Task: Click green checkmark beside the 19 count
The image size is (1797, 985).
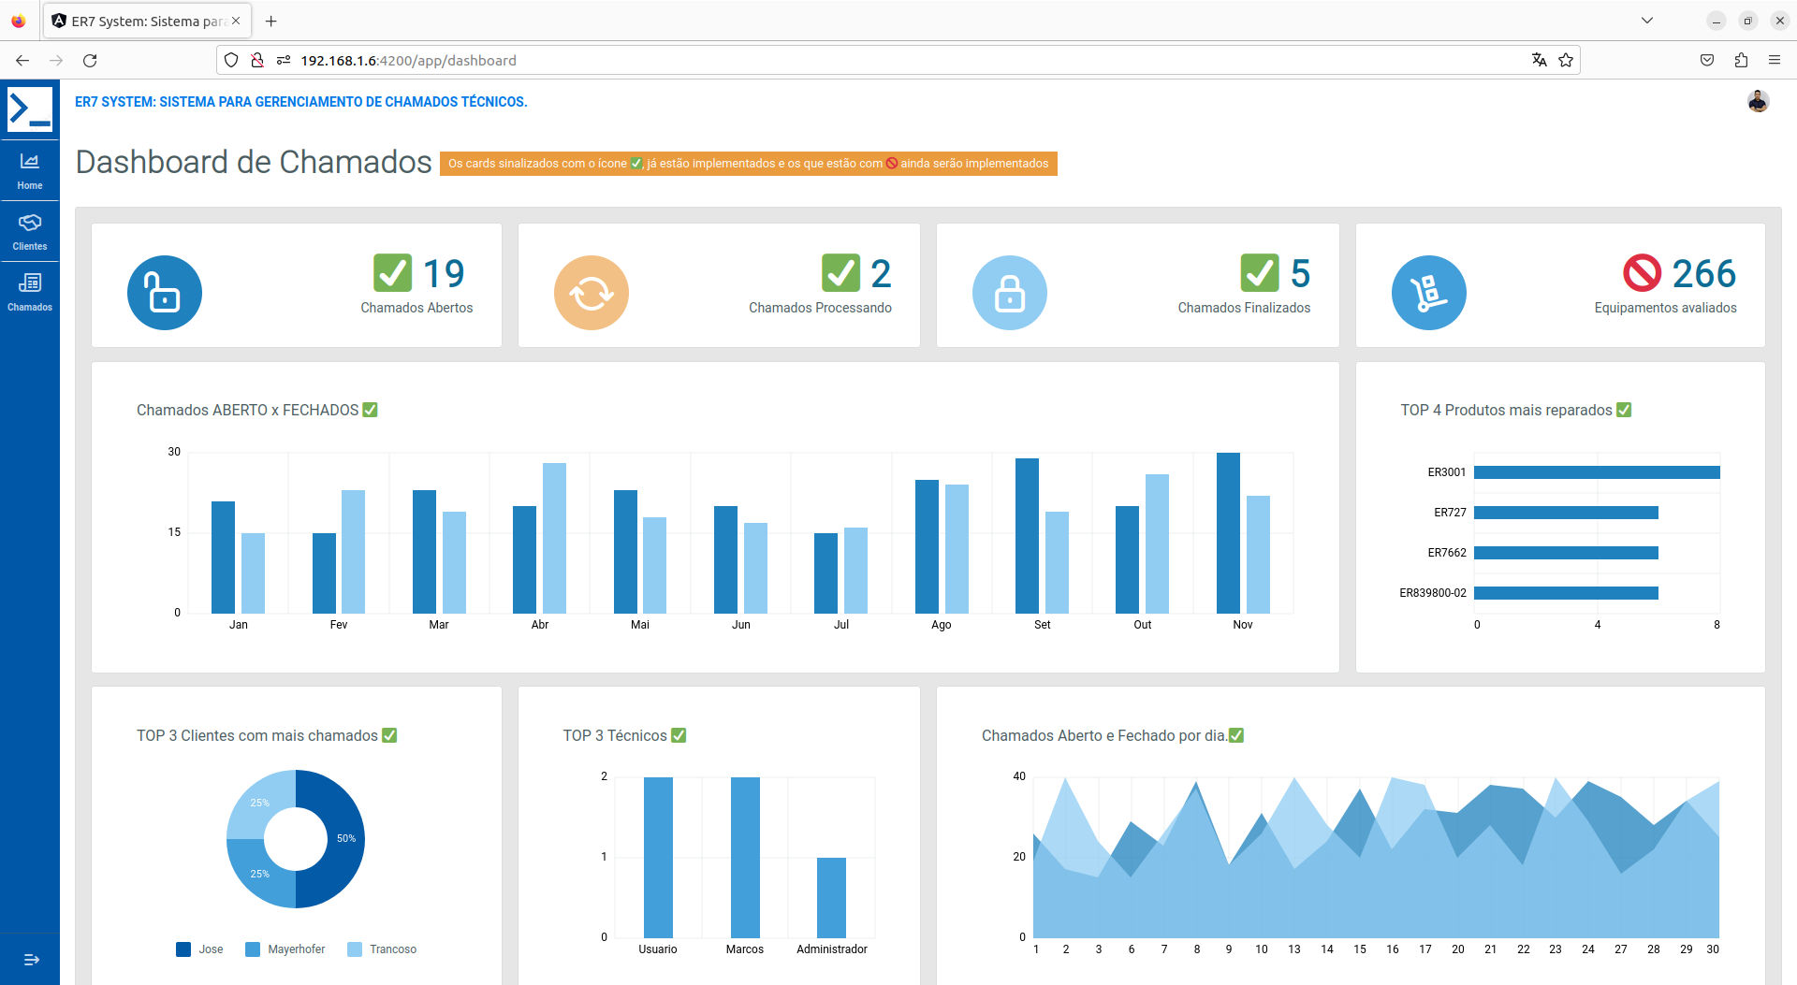Action: click(393, 273)
